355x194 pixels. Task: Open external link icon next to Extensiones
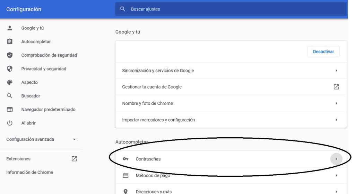(74, 159)
